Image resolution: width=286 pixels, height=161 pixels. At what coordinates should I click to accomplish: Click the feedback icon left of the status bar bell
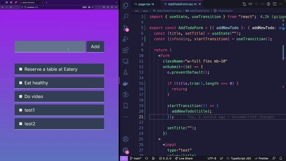point(274,158)
